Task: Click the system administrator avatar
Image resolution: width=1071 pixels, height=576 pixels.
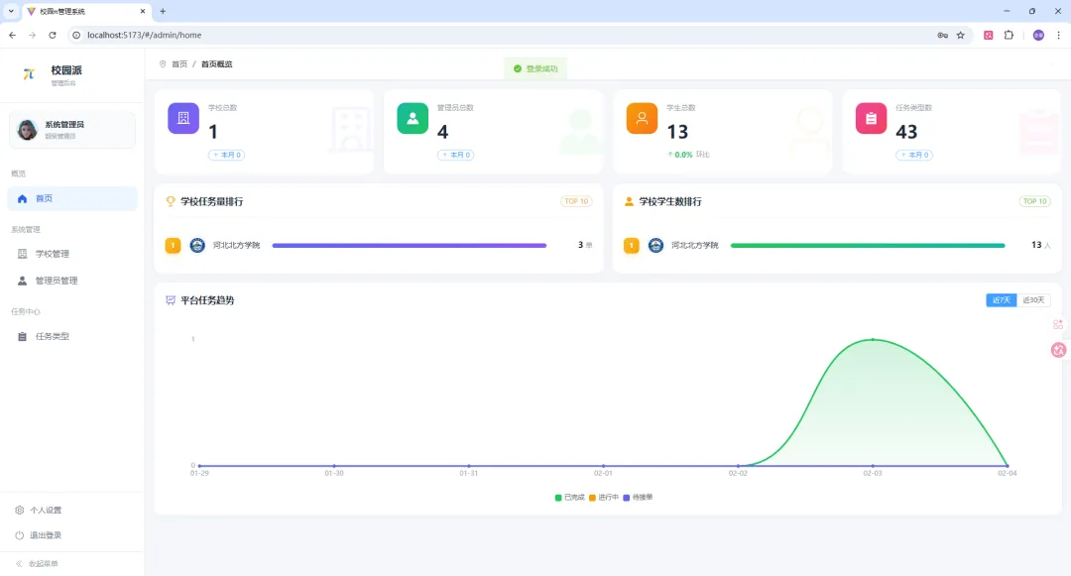Action: tap(27, 130)
